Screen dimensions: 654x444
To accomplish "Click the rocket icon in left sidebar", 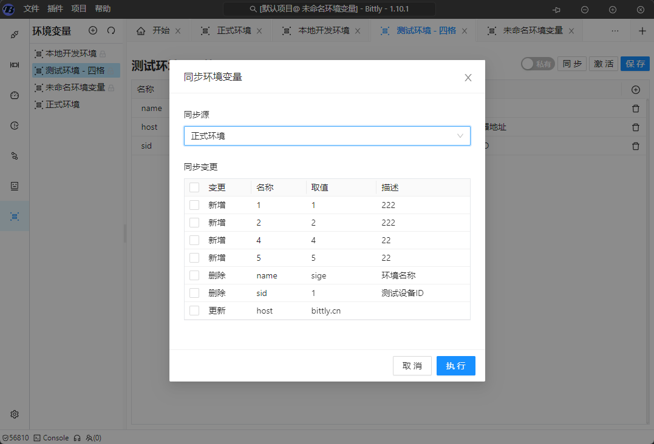I will (x=15, y=34).
